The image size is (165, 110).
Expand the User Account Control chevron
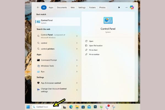pyautogui.click(x=77, y=90)
